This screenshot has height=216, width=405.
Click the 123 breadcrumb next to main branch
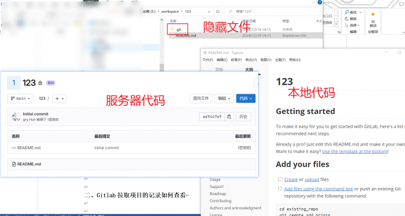coord(42,98)
